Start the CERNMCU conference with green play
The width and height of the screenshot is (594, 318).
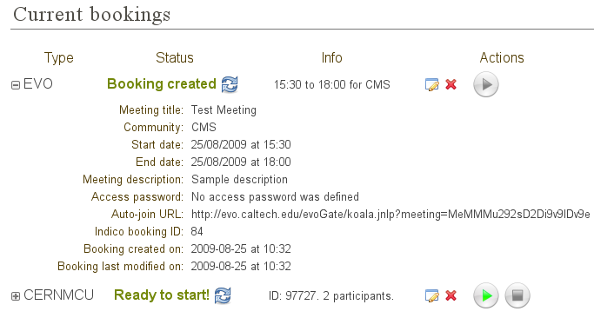pyautogui.click(x=486, y=295)
